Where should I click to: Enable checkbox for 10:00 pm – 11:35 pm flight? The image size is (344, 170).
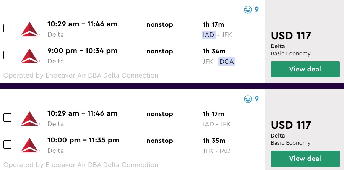coord(7,144)
